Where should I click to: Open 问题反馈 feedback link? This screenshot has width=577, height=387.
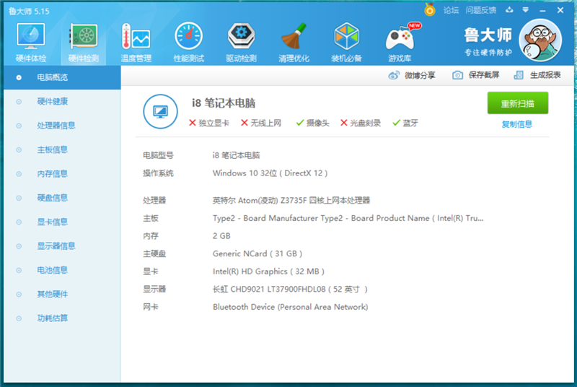[x=480, y=10]
